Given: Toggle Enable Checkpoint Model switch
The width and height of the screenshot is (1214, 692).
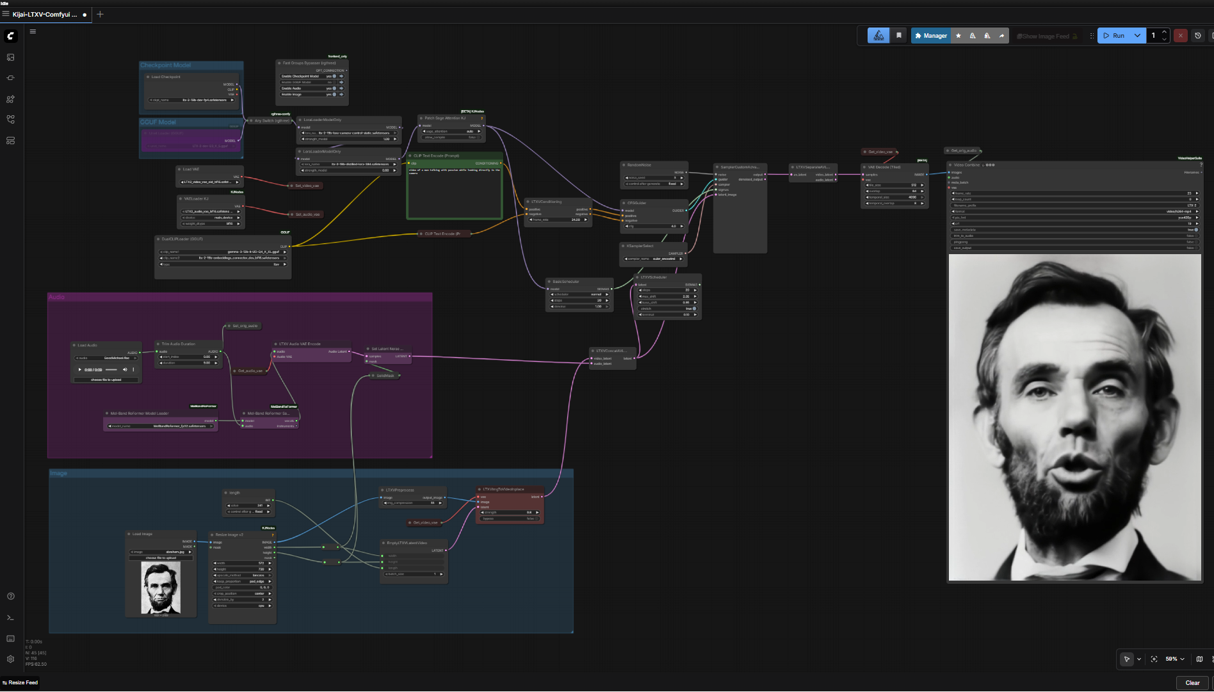Looking at the screenshot, I should [334, 76].
